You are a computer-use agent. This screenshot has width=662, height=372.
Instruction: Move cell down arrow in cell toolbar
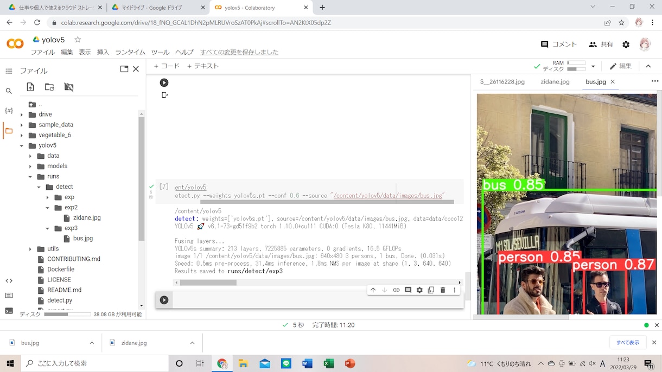(385, 290)
